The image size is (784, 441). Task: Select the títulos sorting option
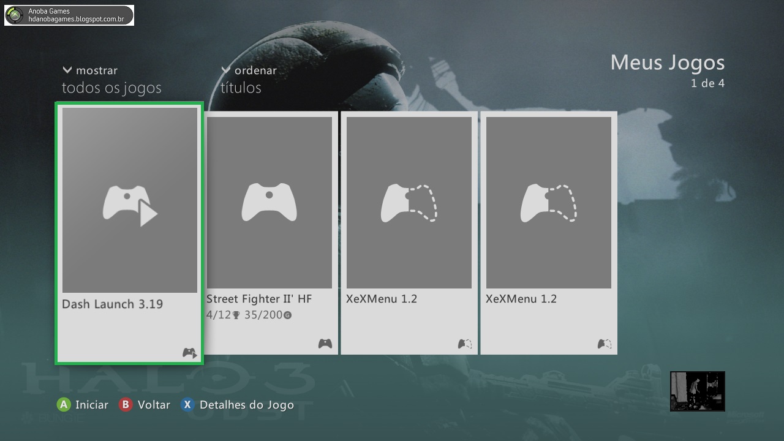pos(240,88)
